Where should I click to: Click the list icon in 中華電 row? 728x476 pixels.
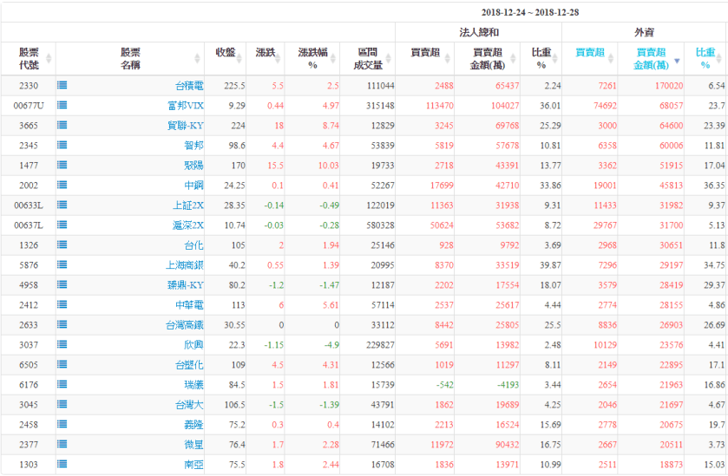(62, 304)
